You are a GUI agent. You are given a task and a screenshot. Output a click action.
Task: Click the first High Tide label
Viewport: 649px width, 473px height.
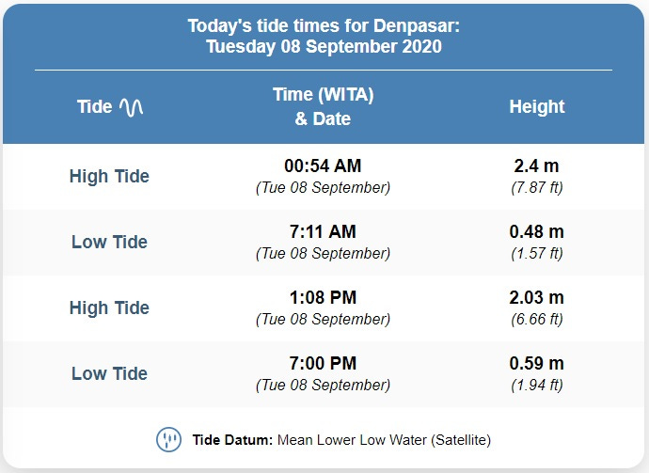(109, 176)
